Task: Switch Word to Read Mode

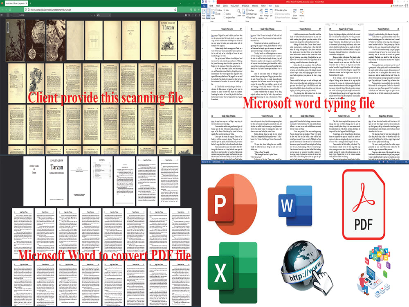Action: point(204,14)
